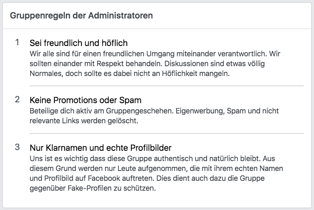
Task: Click rule number 3
Action: (17, 147)
